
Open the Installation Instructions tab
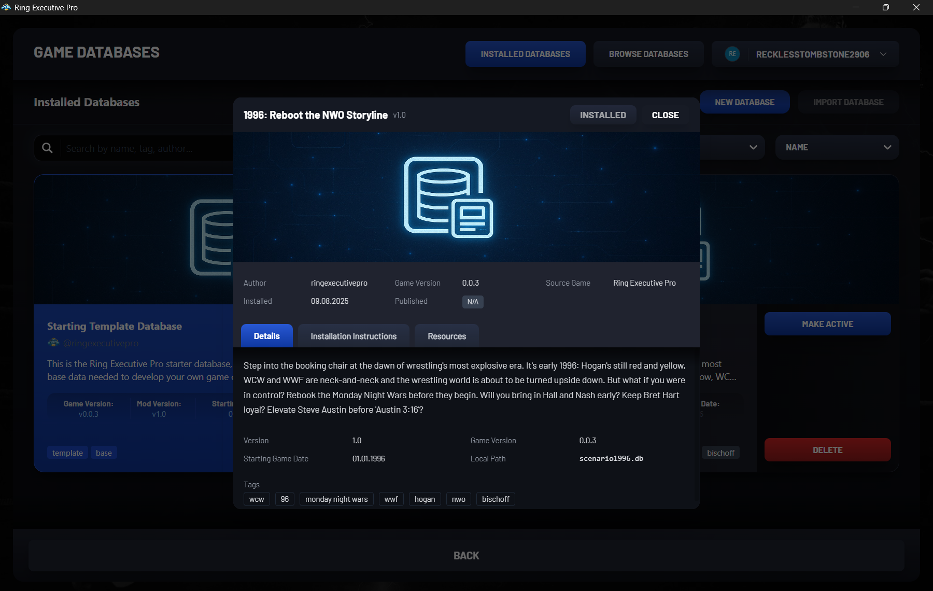(x=354, y=336)
